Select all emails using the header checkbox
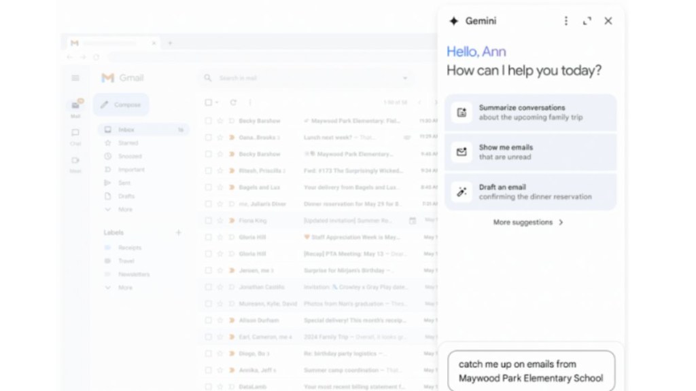The height and width of the screenshot is (391, 696). click(208, 103)
